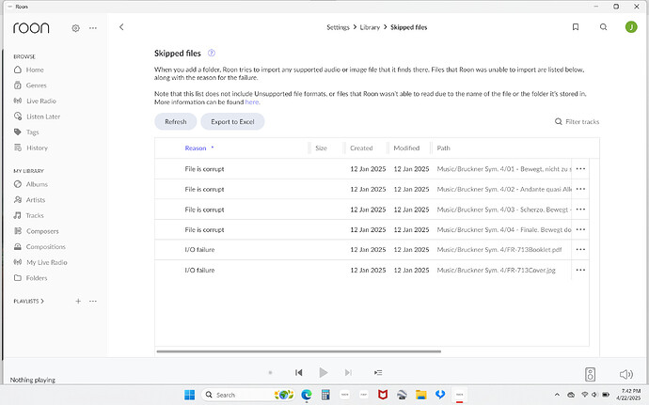Open File Explorer from taskbar
The height and width of the screenshot is (405, 649).
421,395
